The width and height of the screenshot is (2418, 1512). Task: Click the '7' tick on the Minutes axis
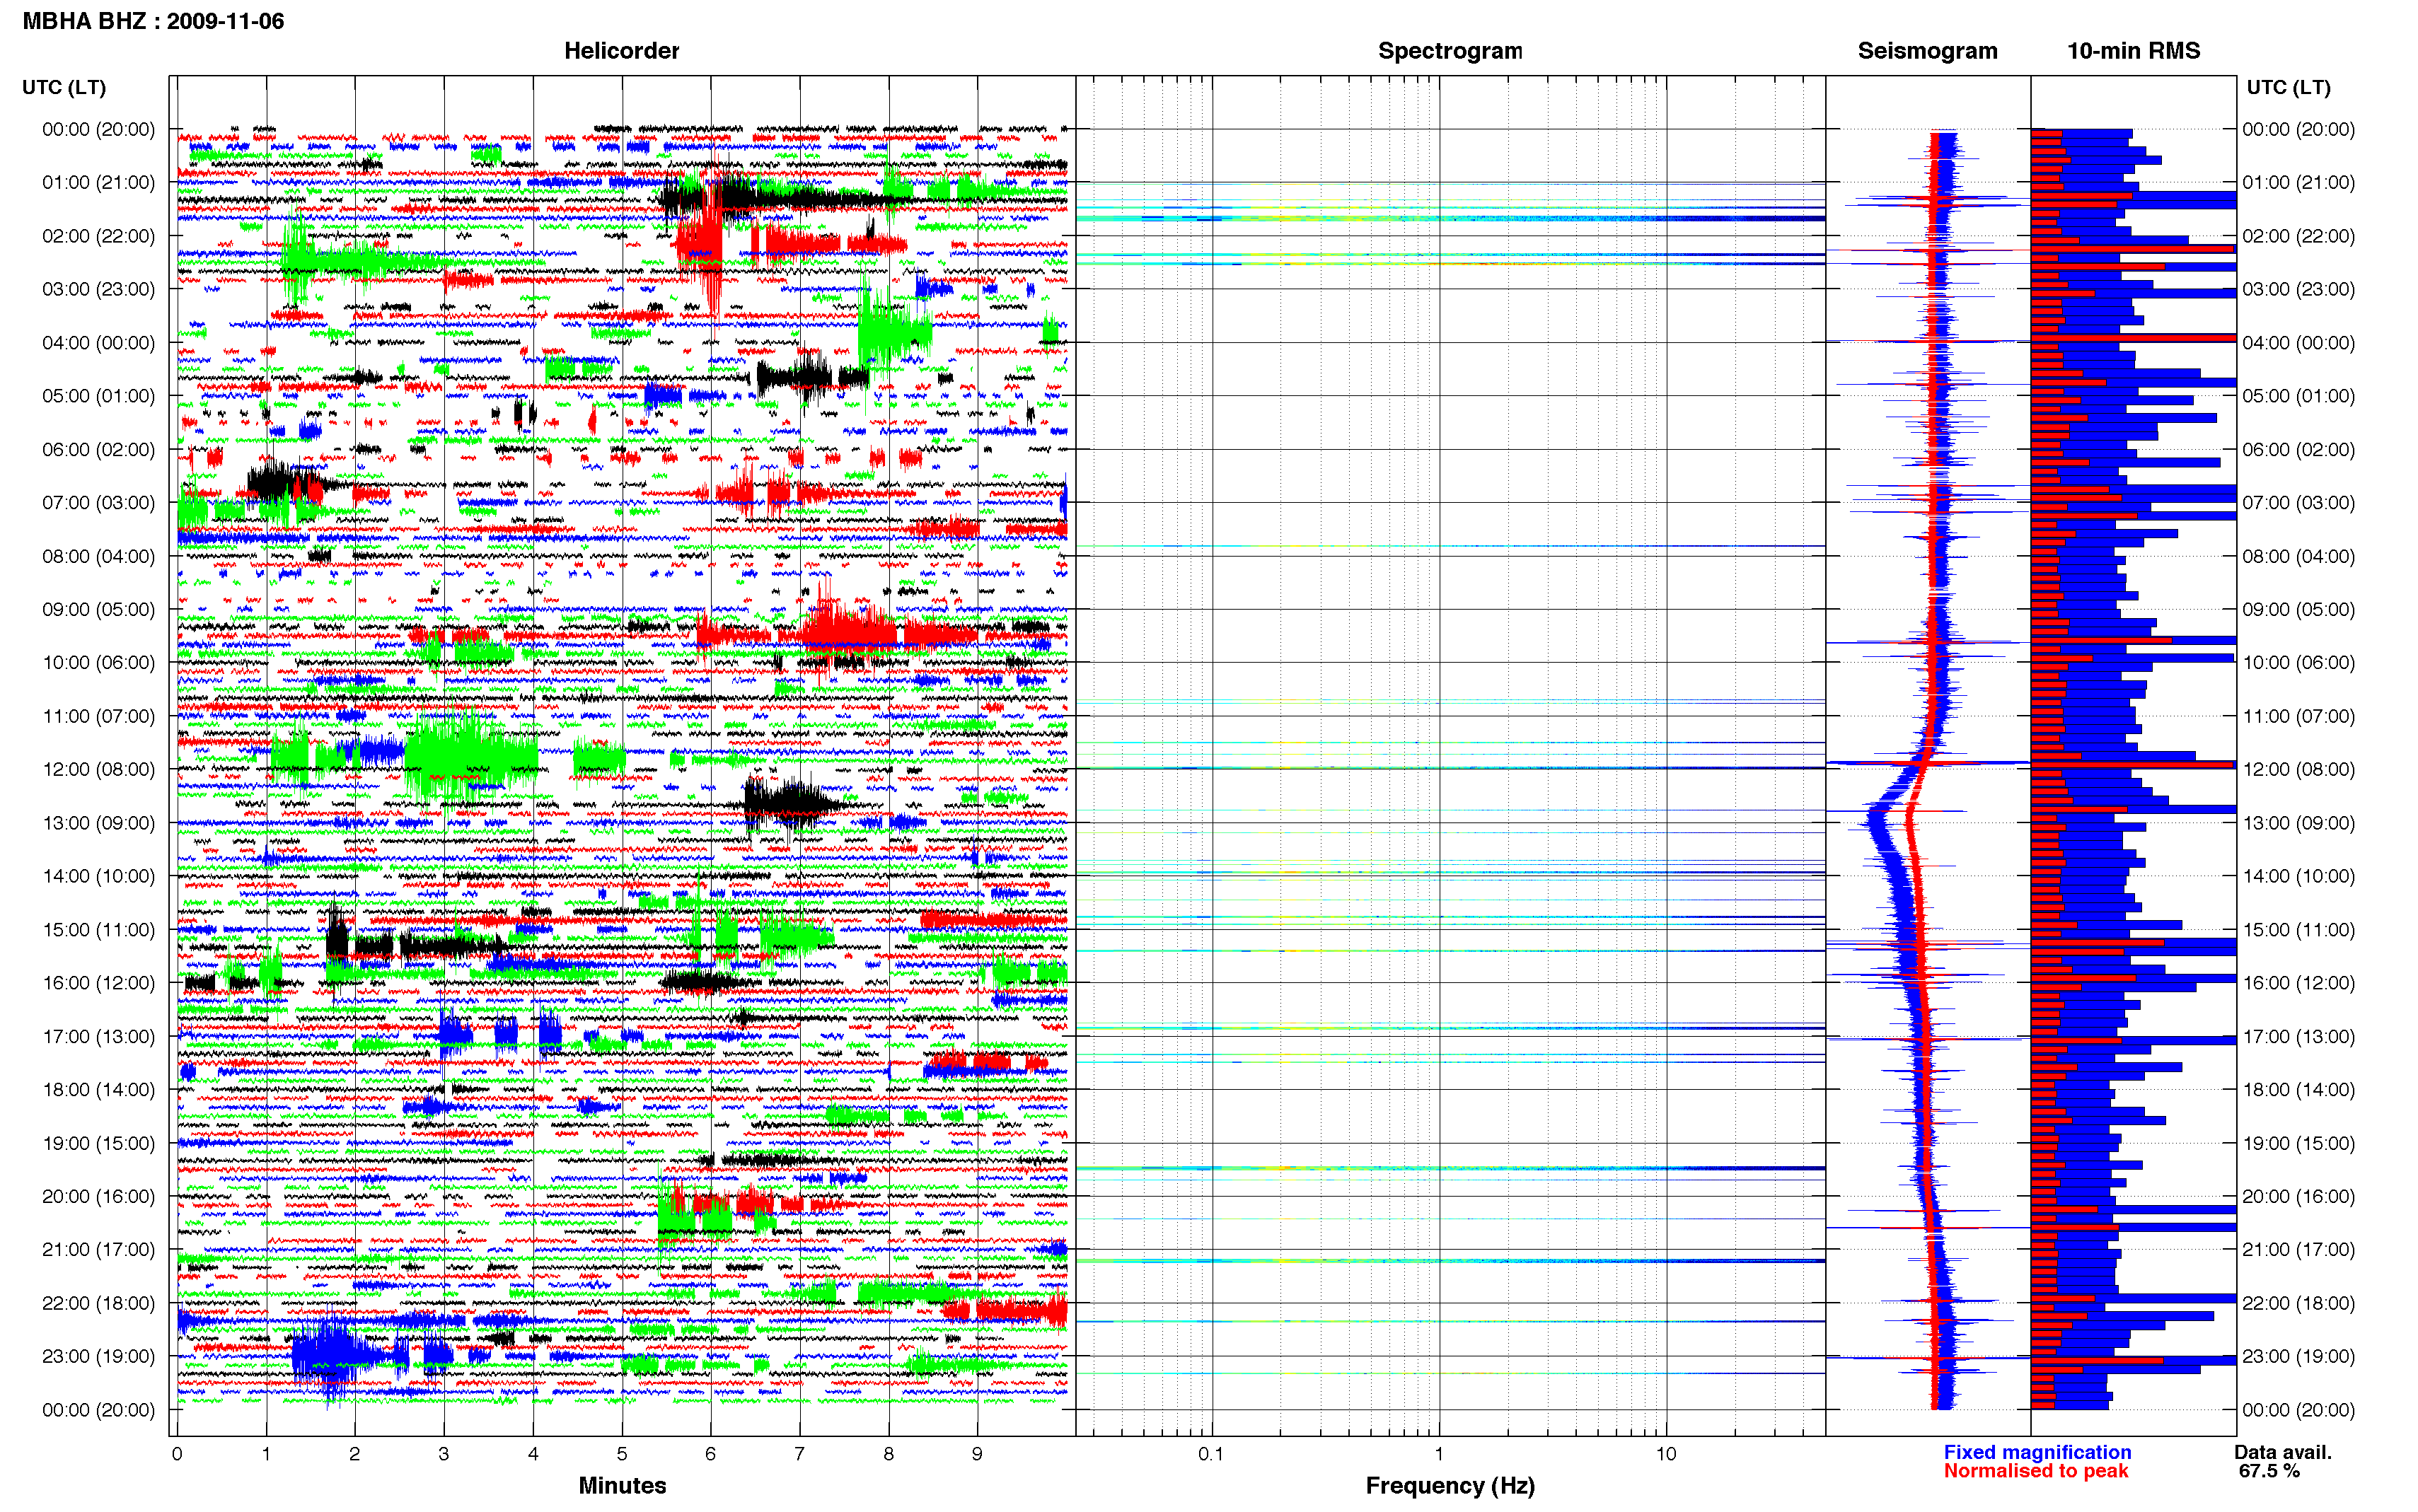(799, 1454)
